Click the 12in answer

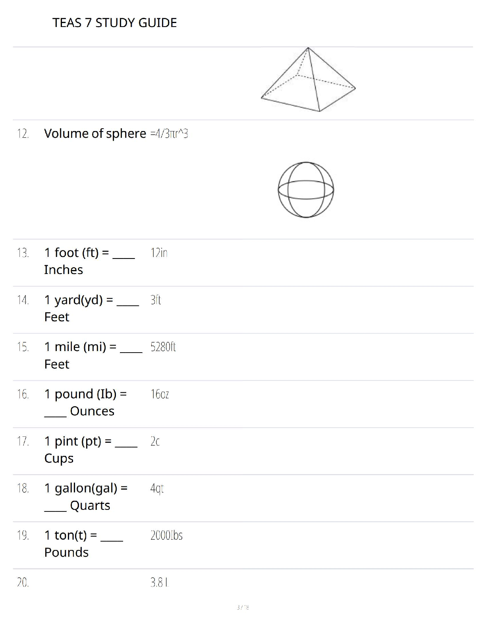pyautogui.click(x=159, y=253)
